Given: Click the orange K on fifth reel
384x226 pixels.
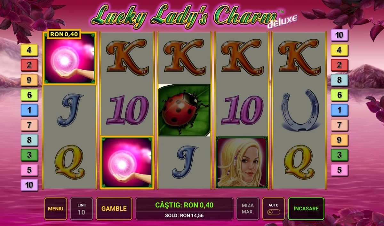Looking at the screenshot, I should tap(300, 58).
